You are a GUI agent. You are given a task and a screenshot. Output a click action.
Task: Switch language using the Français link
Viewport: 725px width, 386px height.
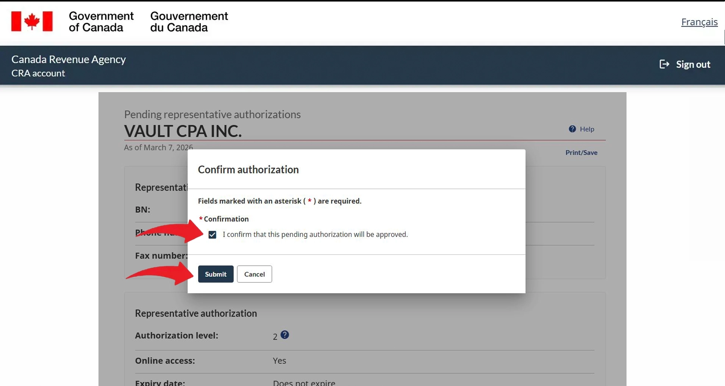(699, 22)
